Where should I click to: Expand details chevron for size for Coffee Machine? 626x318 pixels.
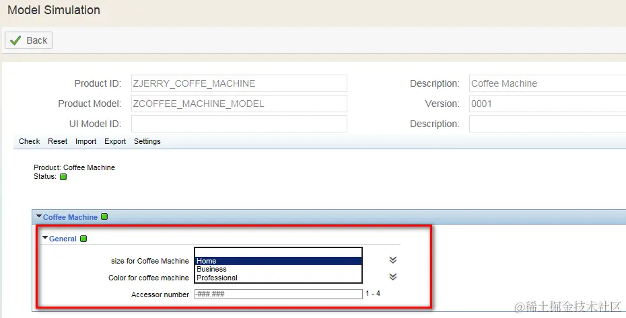(x=393, y=260)
